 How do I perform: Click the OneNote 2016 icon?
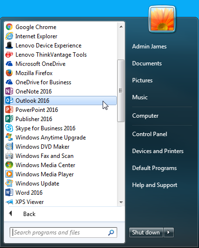(x=9, y=91)
